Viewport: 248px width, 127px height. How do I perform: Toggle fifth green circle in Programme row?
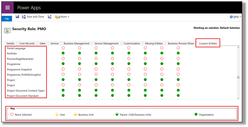(x=129, y=64)
